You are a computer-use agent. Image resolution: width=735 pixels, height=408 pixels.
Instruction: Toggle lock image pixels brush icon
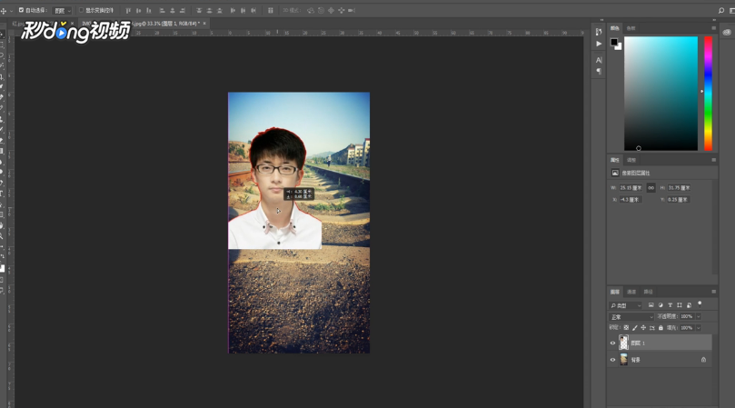(x=635, y=328)
